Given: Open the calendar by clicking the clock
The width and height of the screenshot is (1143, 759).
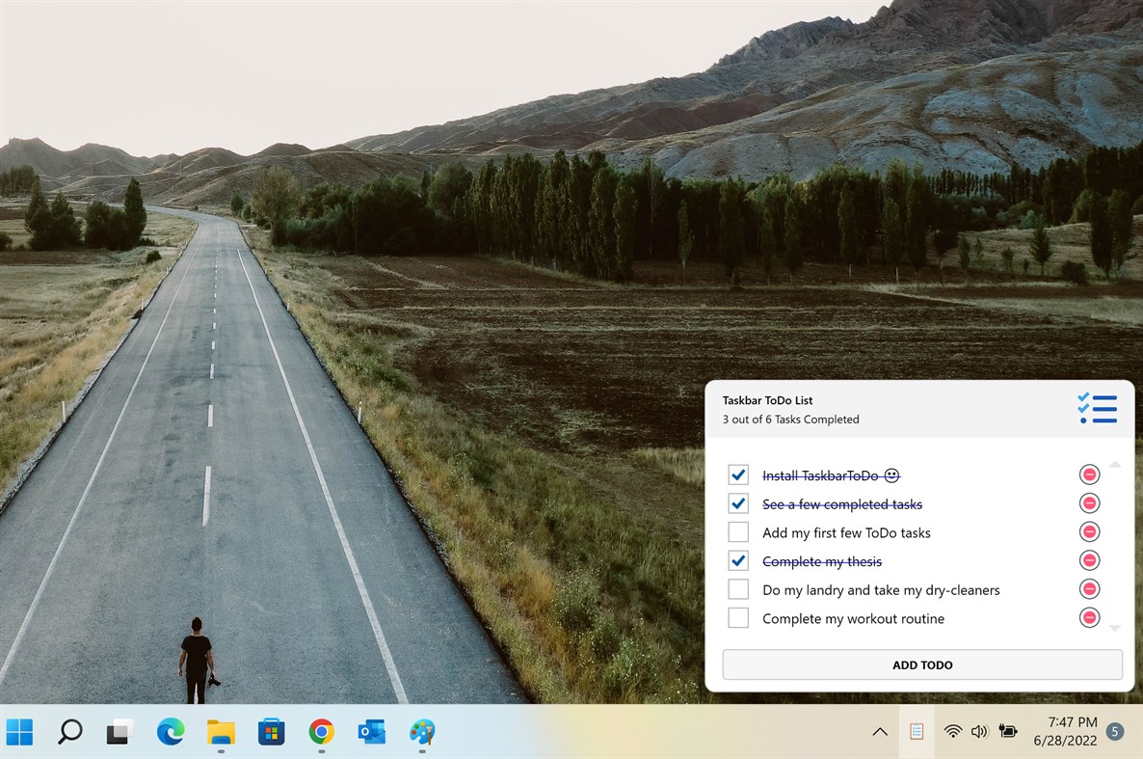Looking at the screenshot, I should click(x=1068, y=731).
